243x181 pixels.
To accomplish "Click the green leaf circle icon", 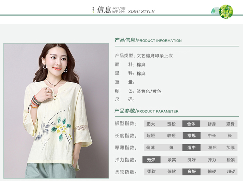I will tap(226, 12).
